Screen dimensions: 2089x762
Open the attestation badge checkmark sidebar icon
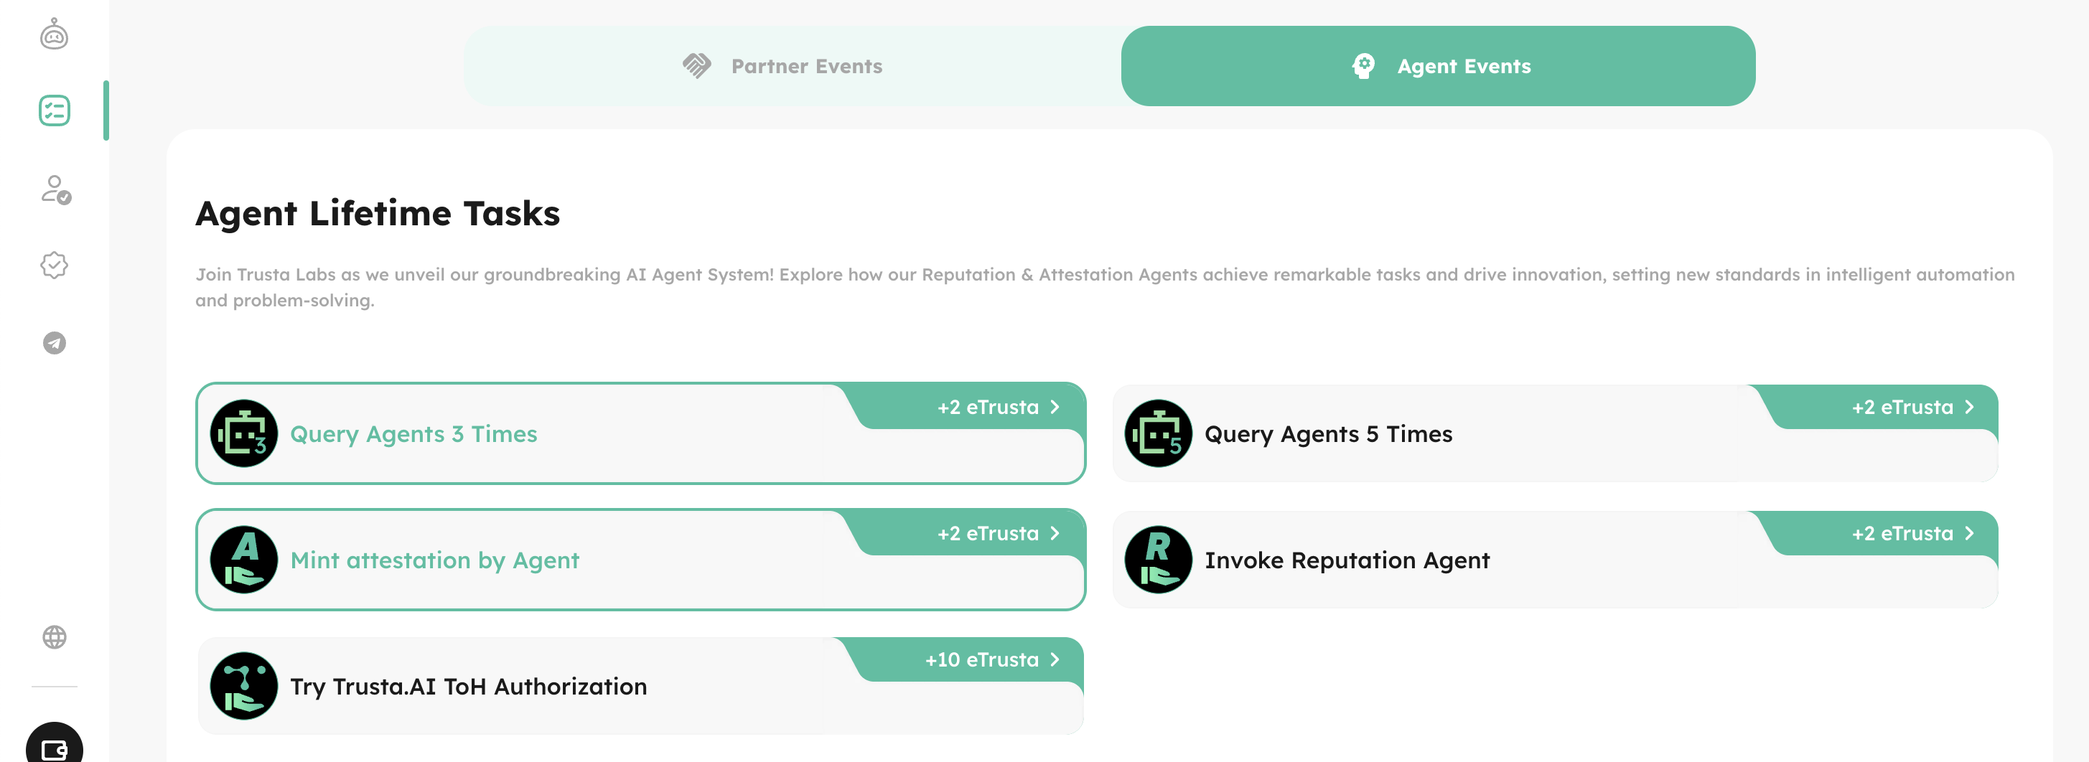pyautogui.click(x=55, y=265)
